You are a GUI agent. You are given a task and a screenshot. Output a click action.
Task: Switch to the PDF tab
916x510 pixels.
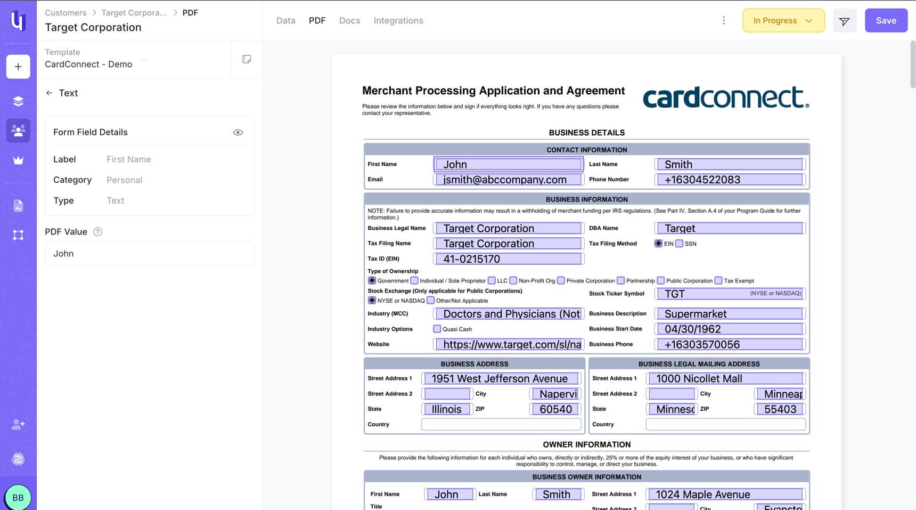click(317, 20)
